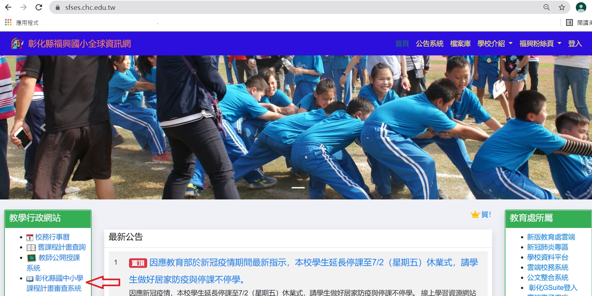Open the 校務行事曆 link
The height and width of the screenshot is (296, 592).
coord(52,237)
